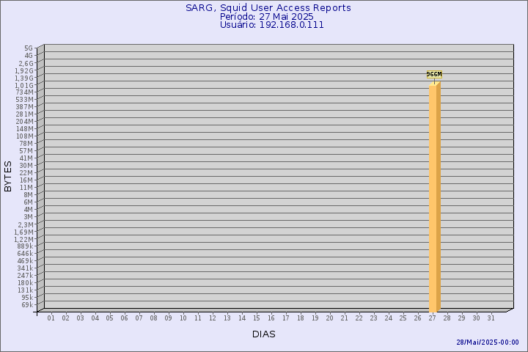Click the 11M y-axis label
The width and height of the screenshot is (528, 352).
coord(26,188)
